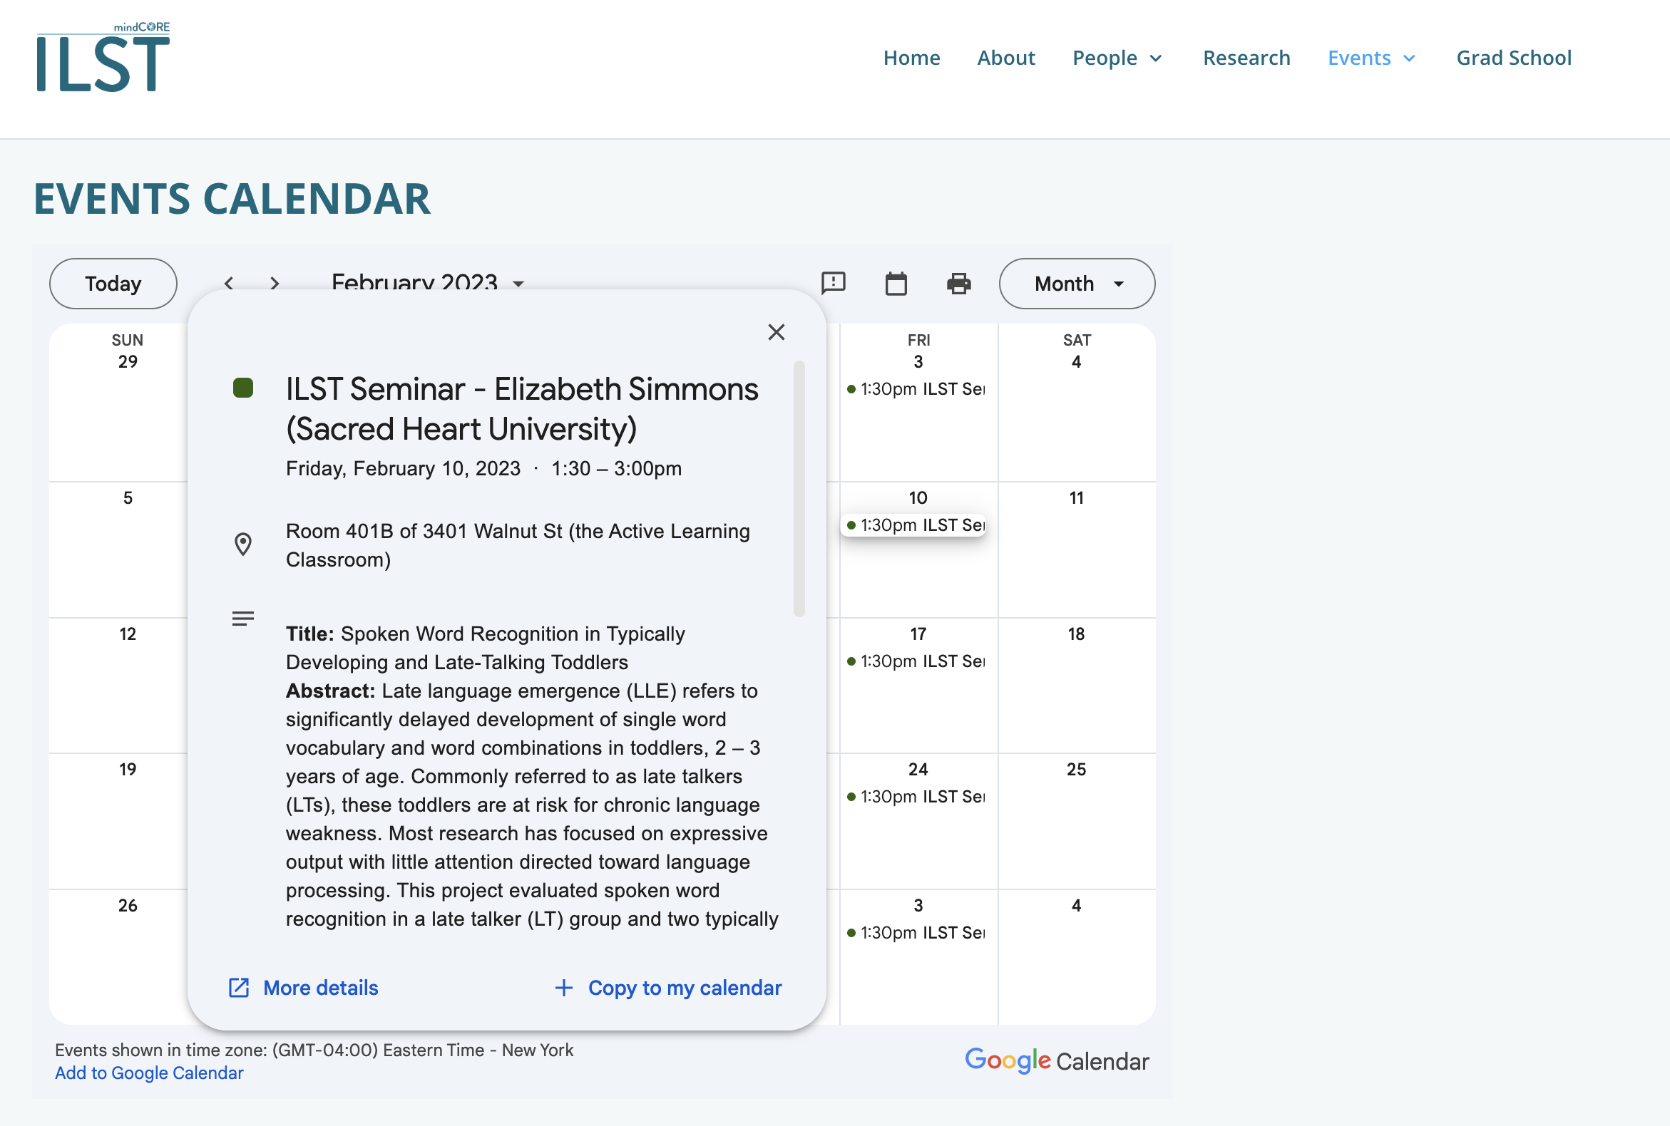The width and height of the screenshot is (1670, 1126).
Task: Click the print calendar icon
Action: tap(958, 284)
